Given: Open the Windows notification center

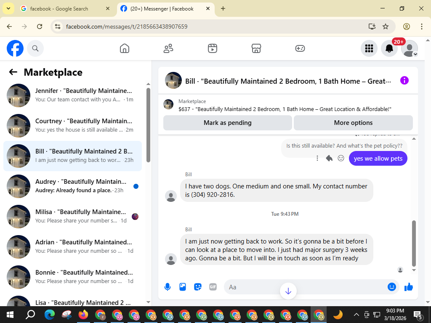Looking at the screenshot, I should 418,315.
